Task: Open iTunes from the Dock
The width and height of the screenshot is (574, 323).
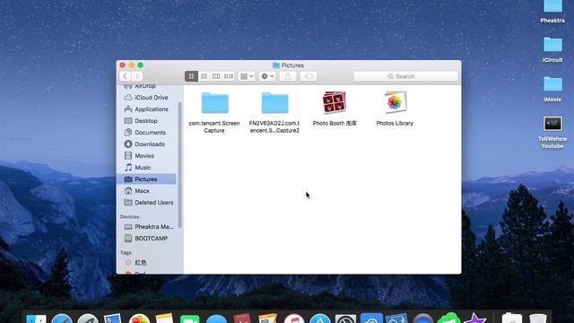Action: pyautogui.click(x=294, y=319)
